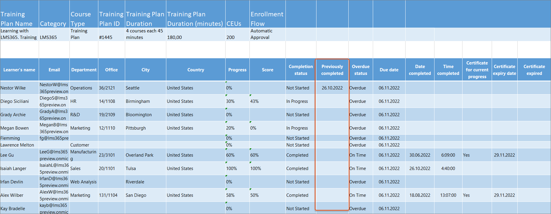The height and width of the screenshot is (214, 551).
Task: Select the CEUs value 200 cell
Action: pyautogui.click(x=231, y=37)
